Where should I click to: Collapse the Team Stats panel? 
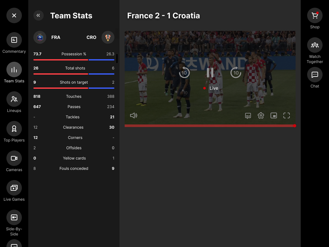[x=39, y=15]
